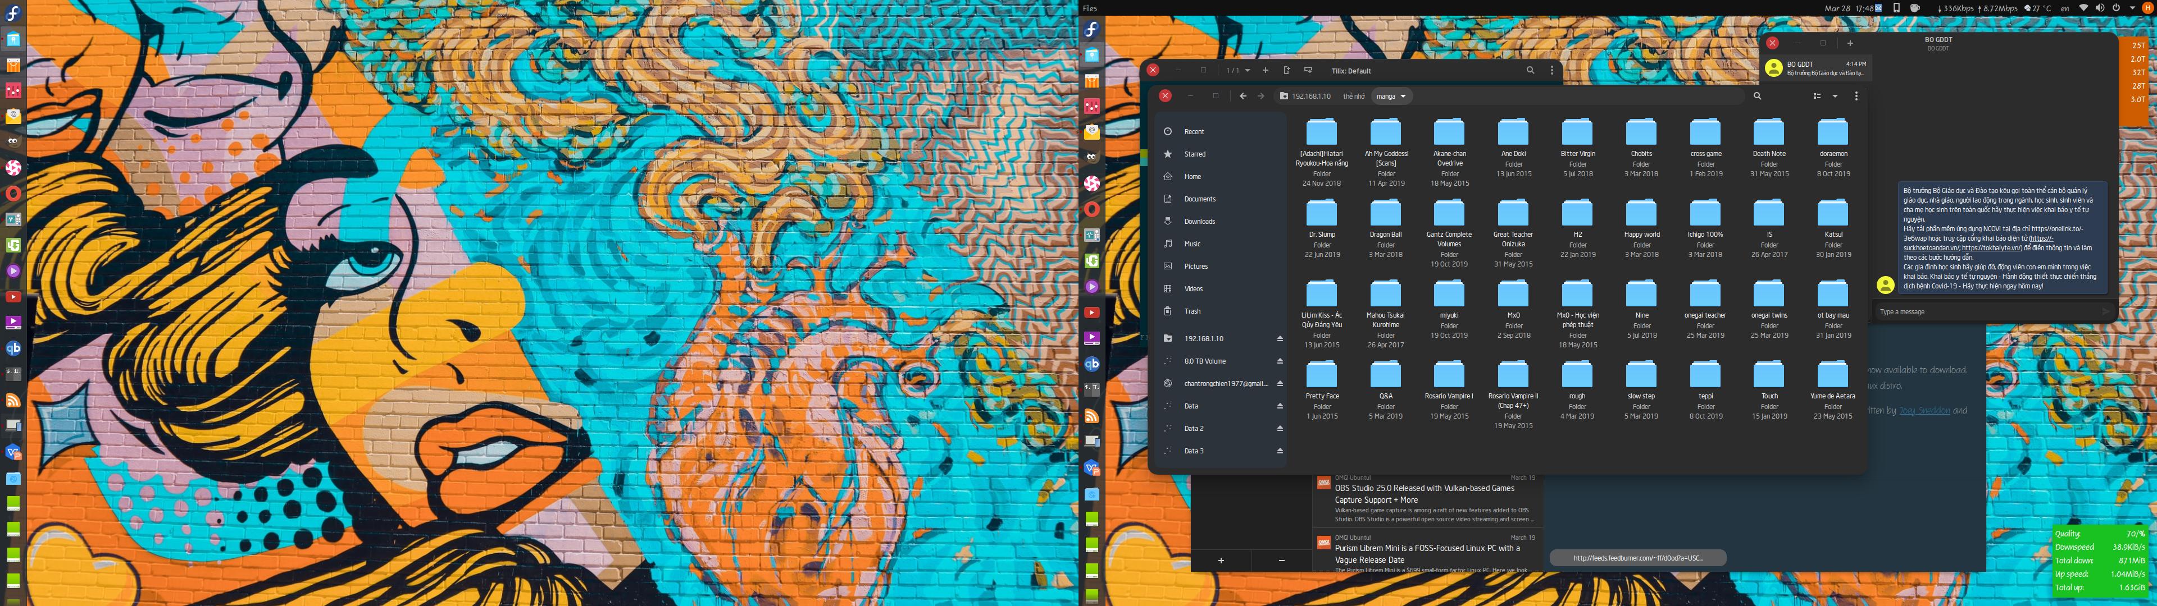Start a new conversation in messaging app
This screenshot has width=2157, height=606.
(x=1850, y=43)
